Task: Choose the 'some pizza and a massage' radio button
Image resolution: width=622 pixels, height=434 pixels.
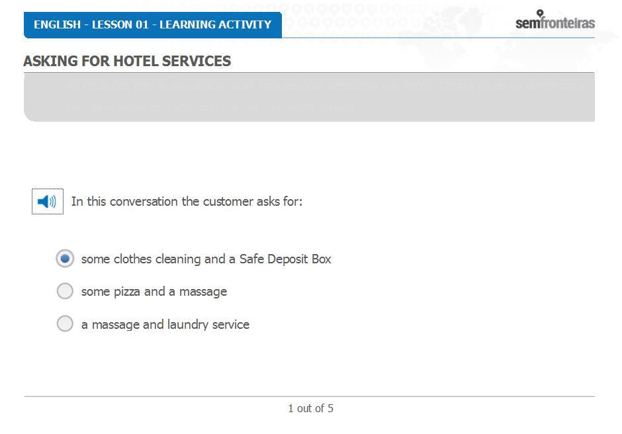Action: (65, 291)
